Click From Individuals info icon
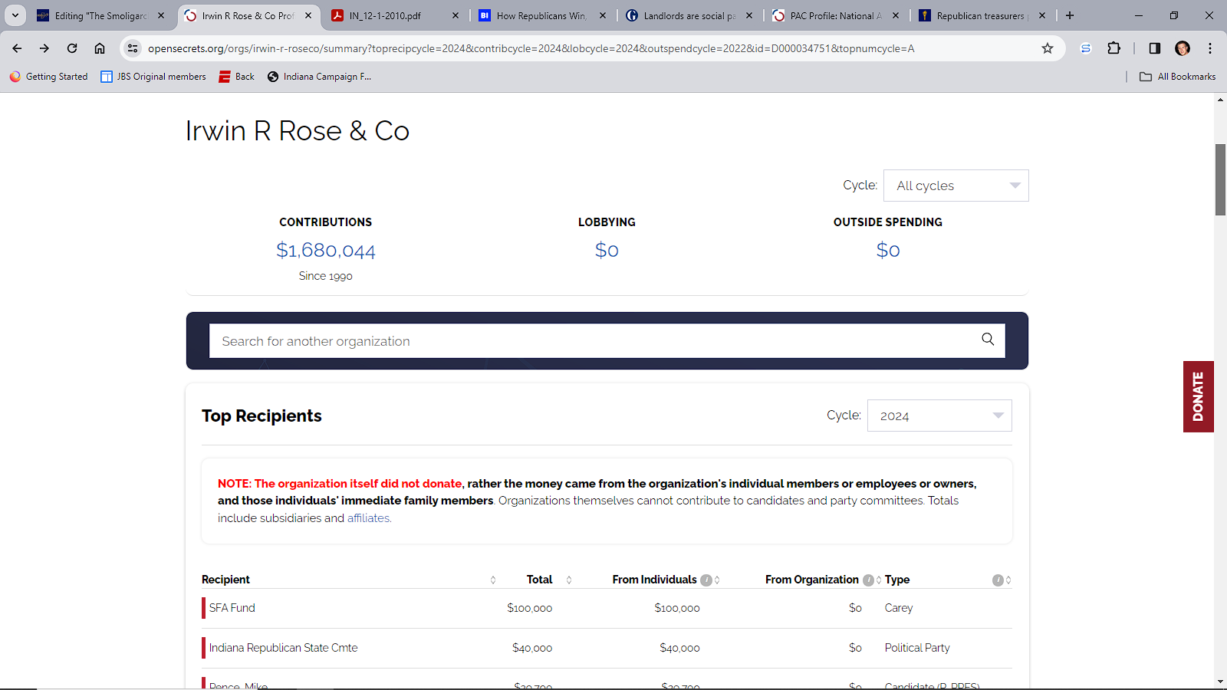 [x=706, y=580]
